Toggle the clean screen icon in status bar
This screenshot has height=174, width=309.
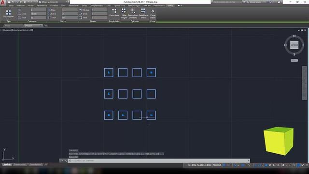[303, 165]
